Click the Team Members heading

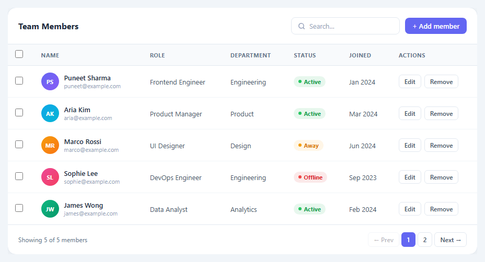(x=48, y=27)
